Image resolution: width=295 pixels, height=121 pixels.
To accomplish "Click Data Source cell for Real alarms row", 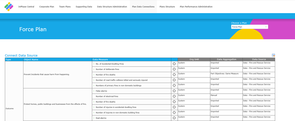I will pyautogui.click(x=259, y=118).
